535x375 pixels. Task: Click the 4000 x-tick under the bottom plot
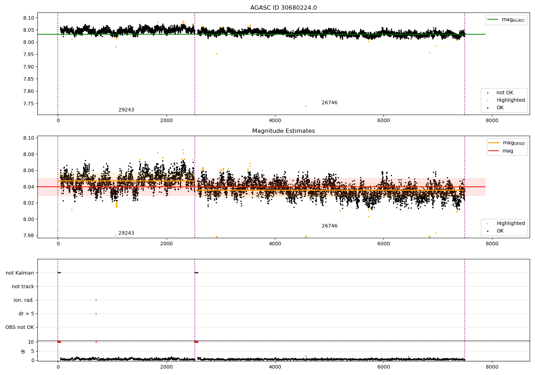click(x=275, y=367)
